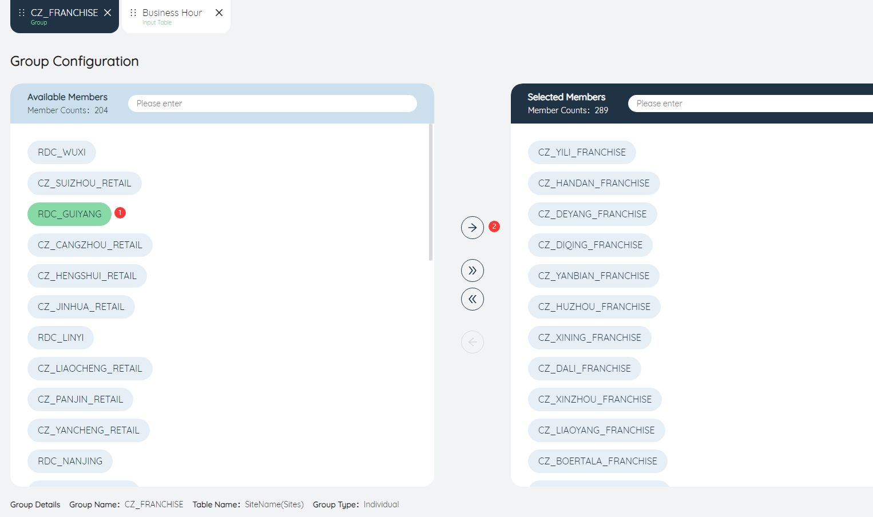
Task: Select CZ_PANJIN_RETAIL member
Action: coord(80,399)
